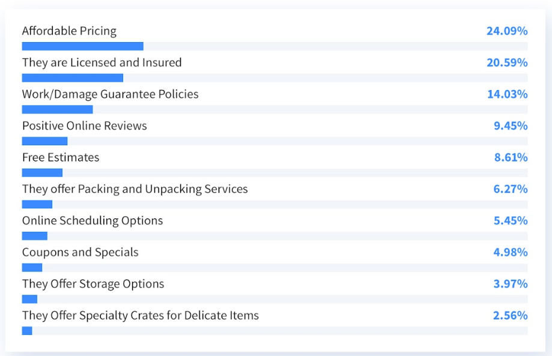
Task: Click the 9.45% percentage value
Action: point(511,126)
